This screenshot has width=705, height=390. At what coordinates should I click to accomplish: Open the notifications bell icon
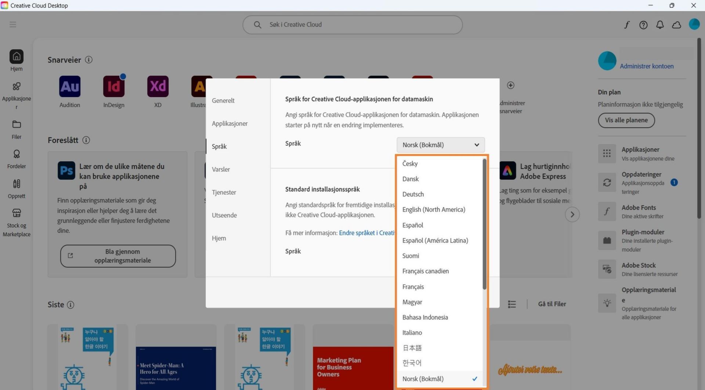(660, 25)
